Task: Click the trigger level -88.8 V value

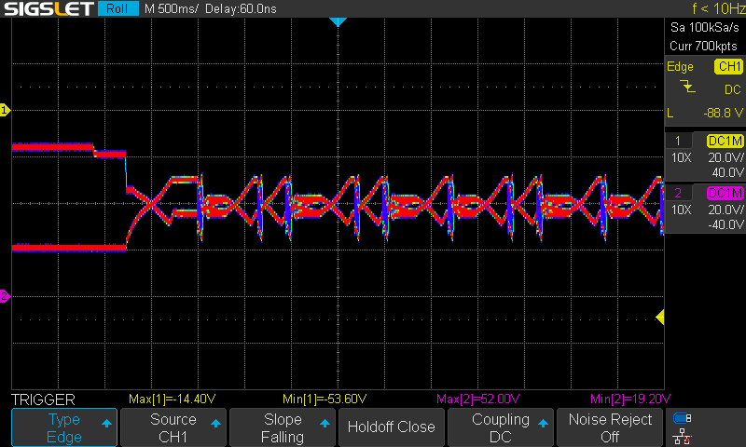Action: tap(723, 113)
